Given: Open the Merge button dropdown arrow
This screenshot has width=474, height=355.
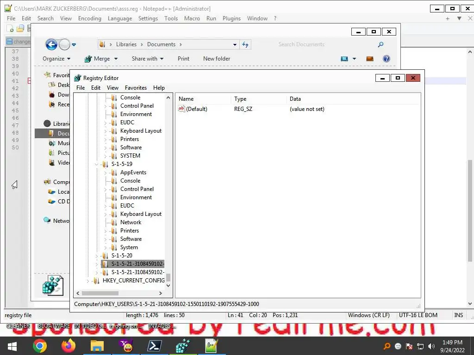Looking at the screenshot, I should click(116, 59).
